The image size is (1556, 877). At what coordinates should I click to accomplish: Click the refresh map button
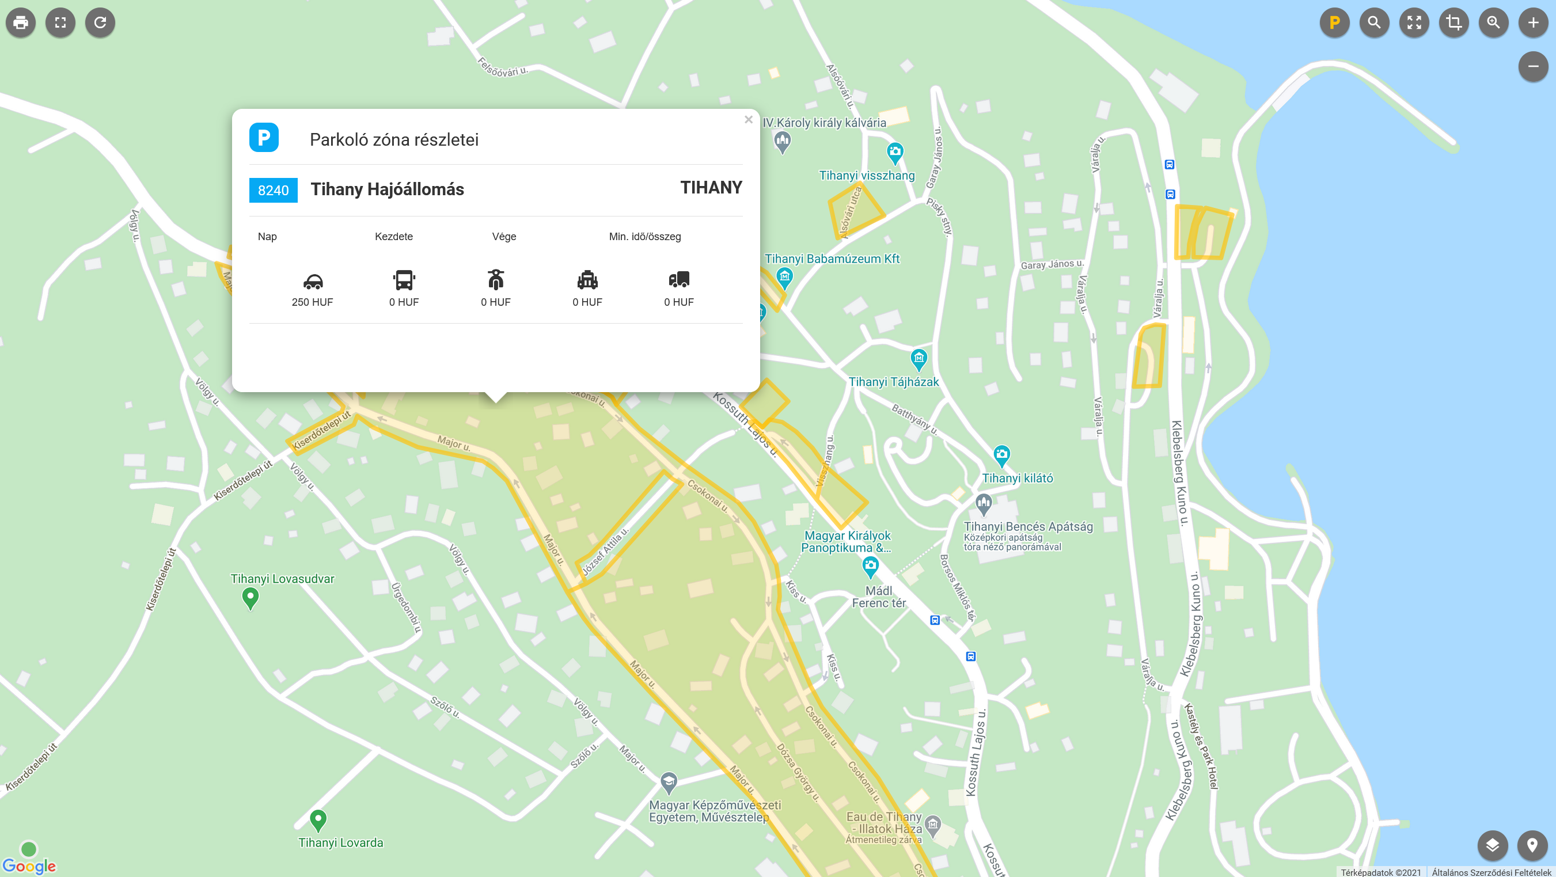point(100,23)
